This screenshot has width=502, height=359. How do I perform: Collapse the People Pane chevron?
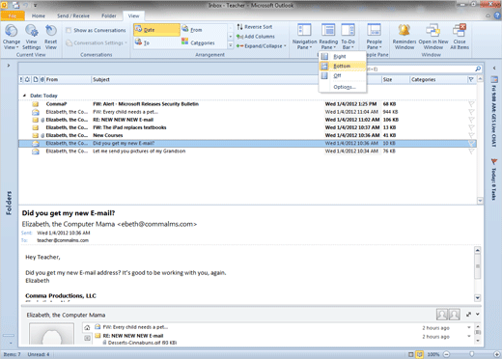click(478, 315)
